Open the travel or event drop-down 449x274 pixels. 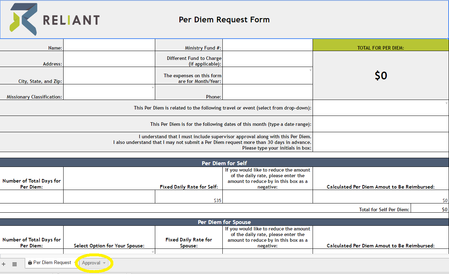(447, 103)
